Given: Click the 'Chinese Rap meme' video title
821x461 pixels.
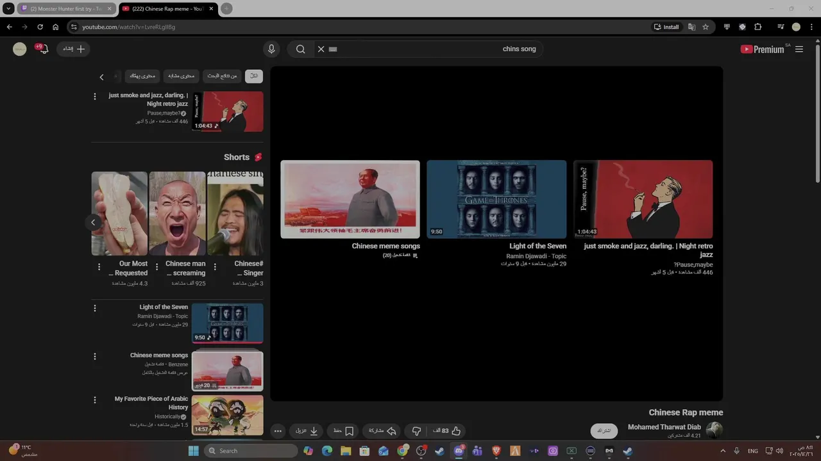Looking at the screenshot, I should [686, 412].
